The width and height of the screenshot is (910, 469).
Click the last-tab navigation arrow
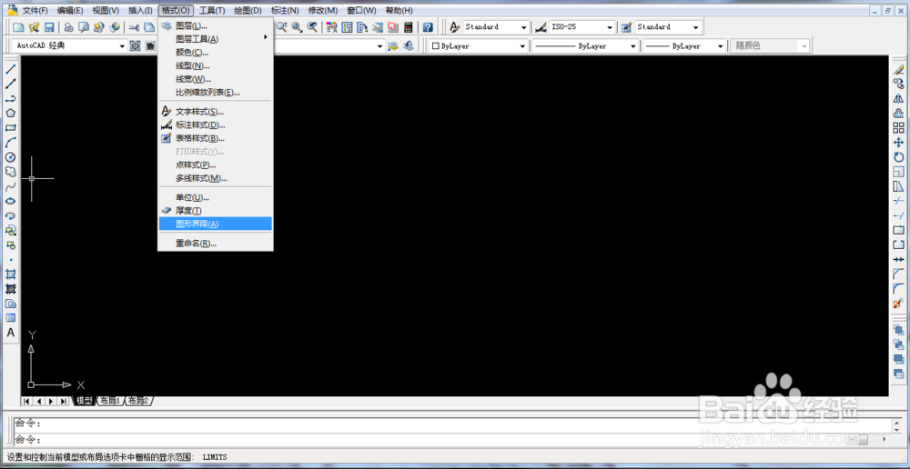(63, 401)
